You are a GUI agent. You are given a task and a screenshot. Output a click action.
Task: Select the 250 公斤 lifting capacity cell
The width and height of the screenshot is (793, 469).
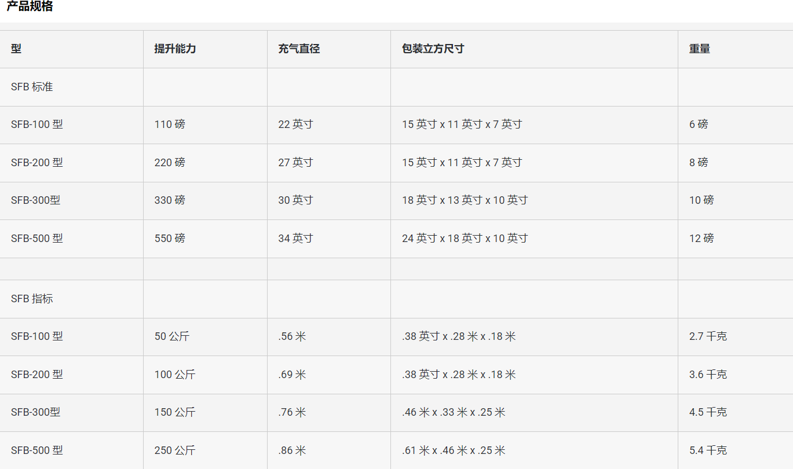[x=174, y=450]
